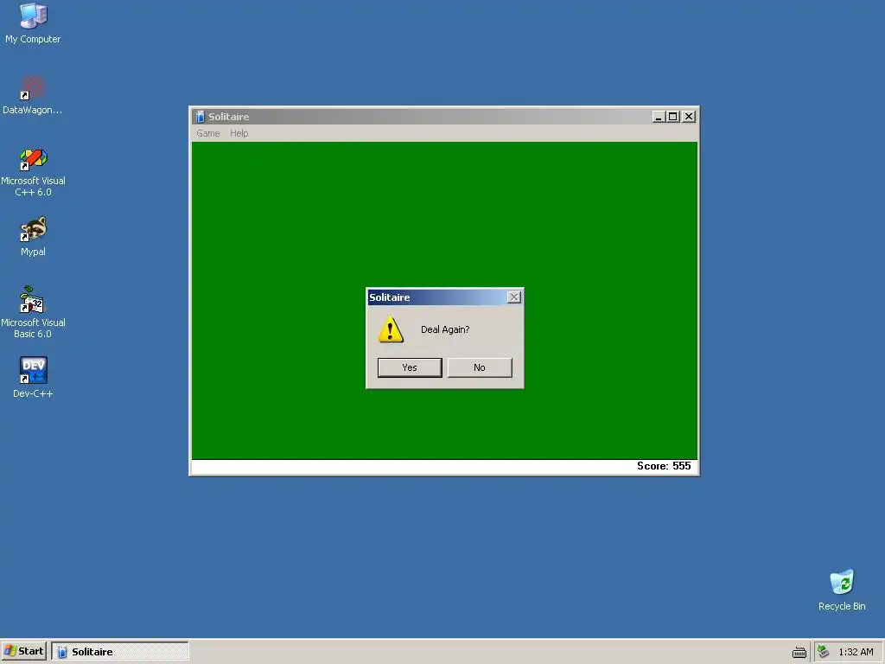Click Solitaire taskbar button
885x664 pixels.
point(119,651)
